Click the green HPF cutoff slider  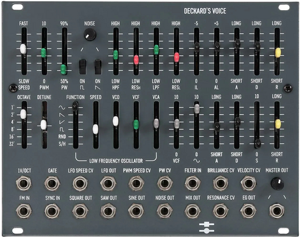[x=116, y=55]
